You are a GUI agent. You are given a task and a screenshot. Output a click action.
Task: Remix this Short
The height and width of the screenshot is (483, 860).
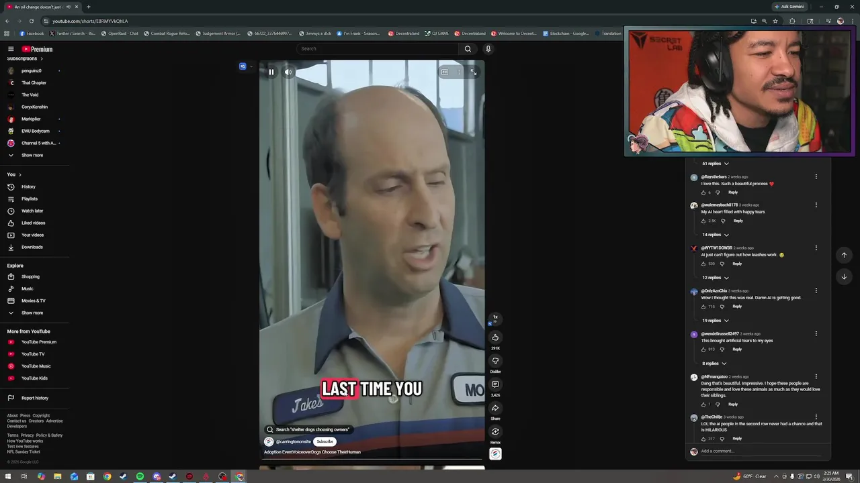(x=495, y=431)
